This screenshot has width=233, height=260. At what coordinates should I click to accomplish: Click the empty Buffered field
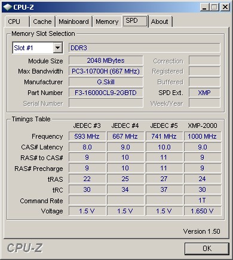(x=204, y=82)
